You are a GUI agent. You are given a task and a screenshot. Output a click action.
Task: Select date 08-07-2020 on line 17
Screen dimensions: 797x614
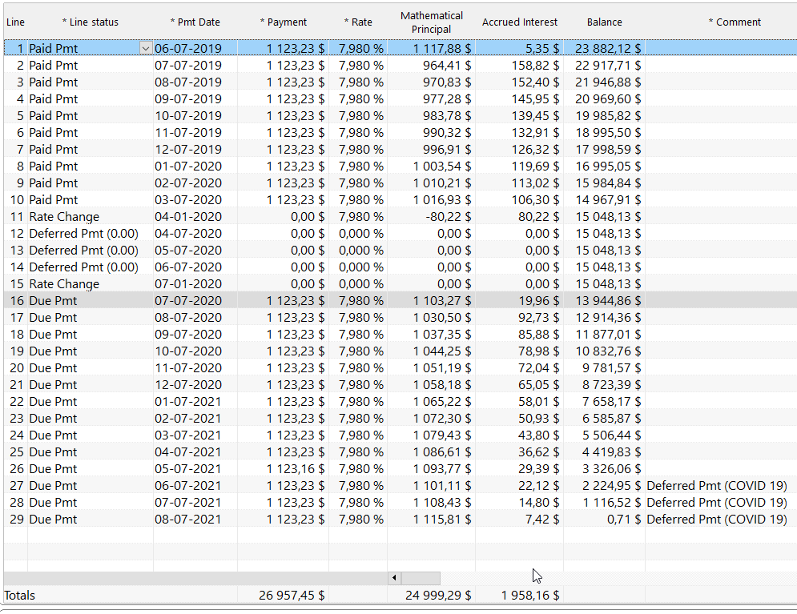(x=188, y=318)
